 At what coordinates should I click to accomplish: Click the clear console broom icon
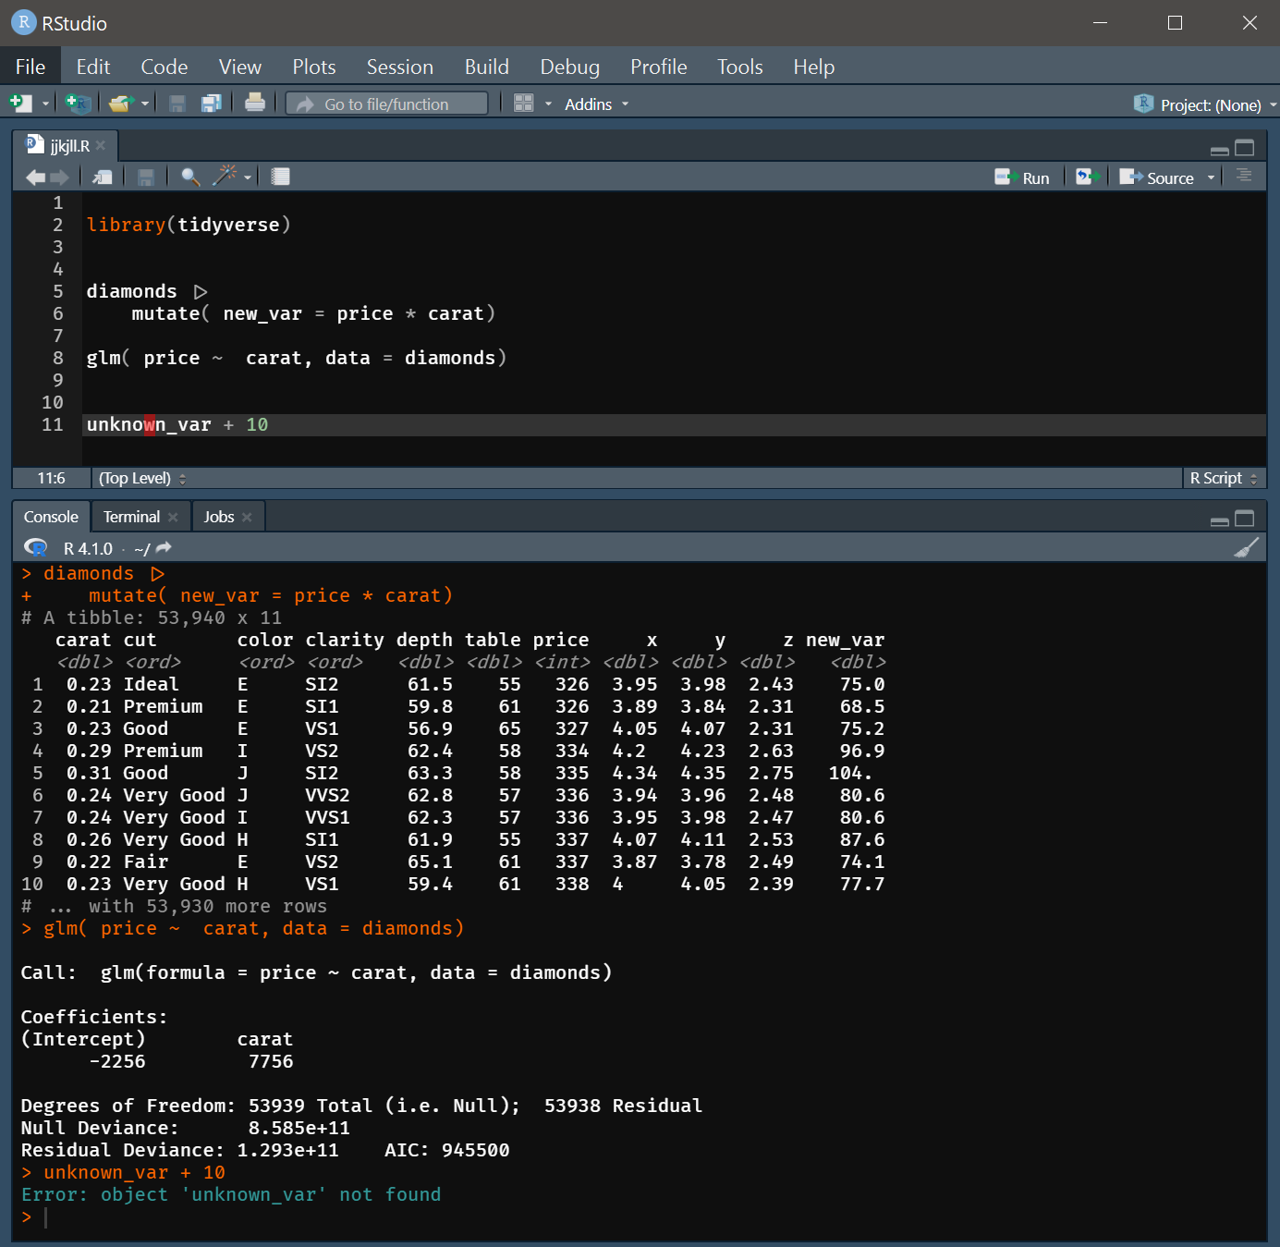(x=1248, y=547)
